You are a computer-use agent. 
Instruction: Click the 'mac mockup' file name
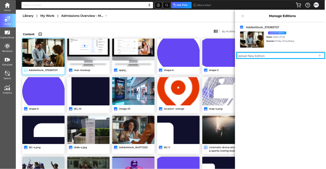82,70
